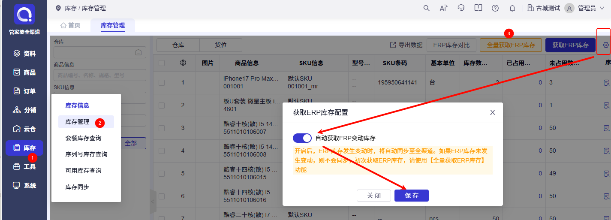This screenshot has width=611, height=220.
Task: Click the customer service headset icon
Action: pyautogui.click(x=461, y=8)
